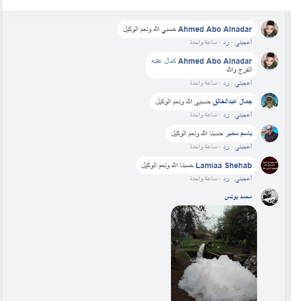Image resolution: width=291 pixels, height=301 pixels.
Task: Open the جمال عبدالخالق name link
Action: click(x=232, y=102)
